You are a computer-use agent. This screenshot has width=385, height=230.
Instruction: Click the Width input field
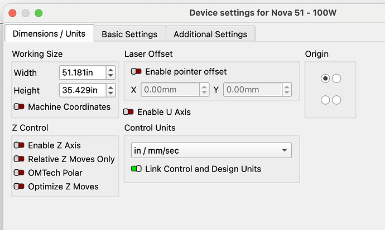coord(83,72)
